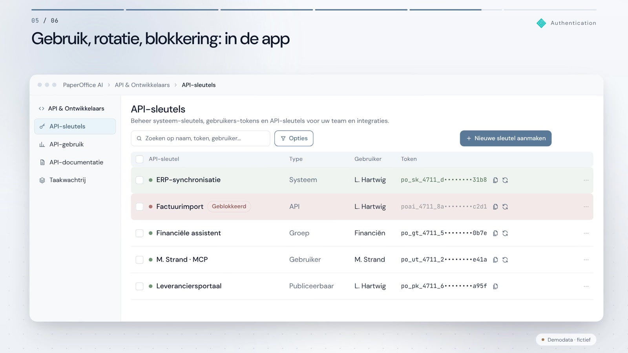Image resolution: width=628 pixels, height=353 pixels.
Task: Open API-documentatie in sidebar
Action: 75,162
